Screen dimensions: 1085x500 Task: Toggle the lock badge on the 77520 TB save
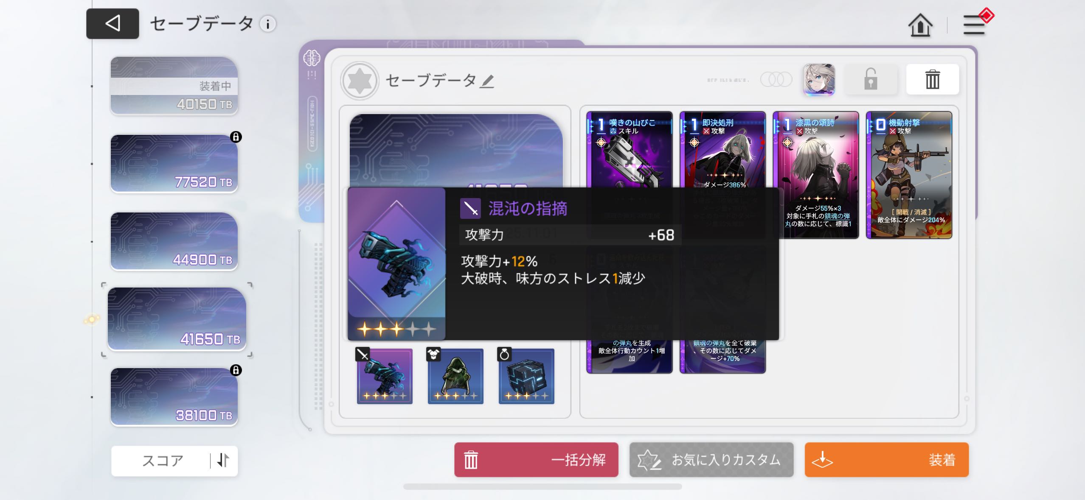click(236, 137)
